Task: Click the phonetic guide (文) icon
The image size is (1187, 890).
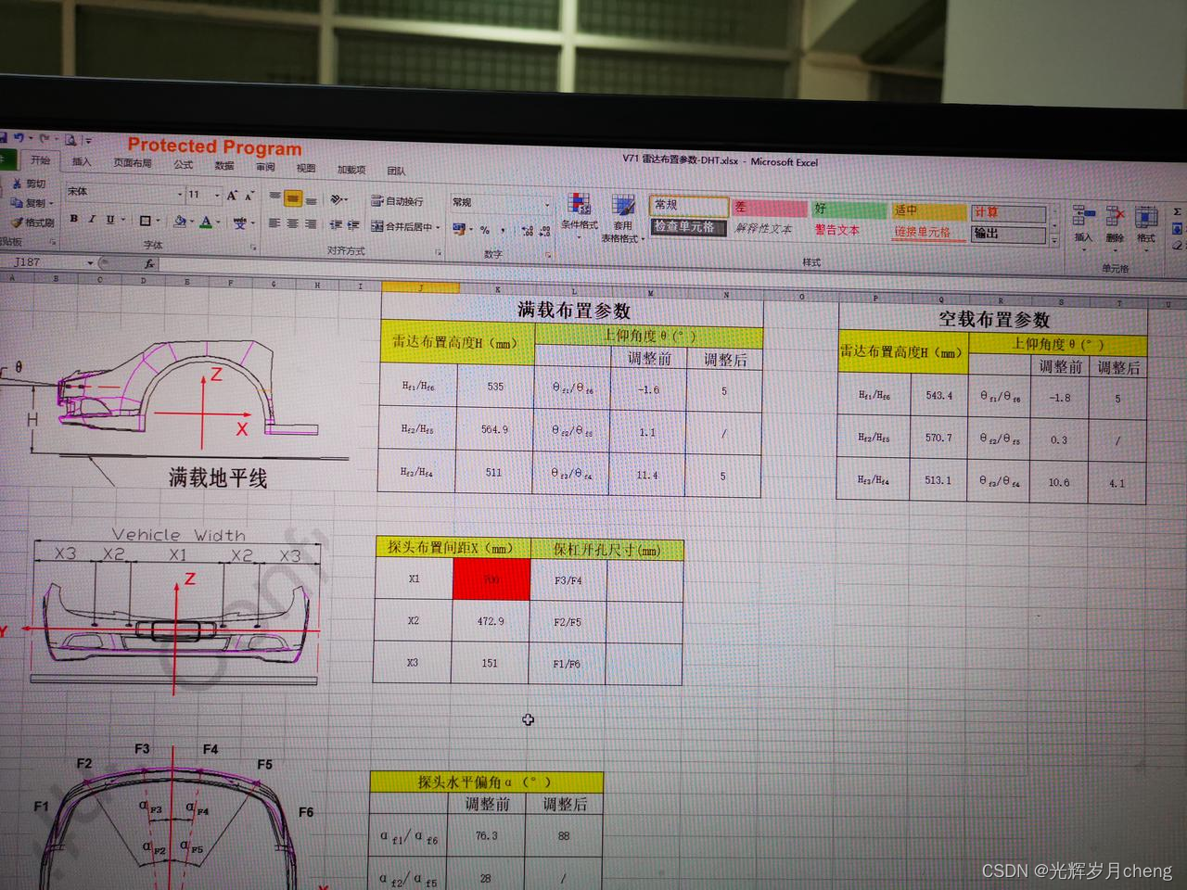Action: (x=239, y=223)
